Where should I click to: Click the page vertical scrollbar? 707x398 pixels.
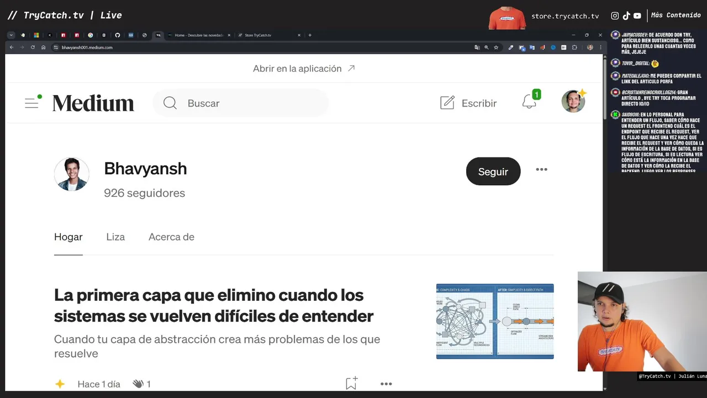605,88
